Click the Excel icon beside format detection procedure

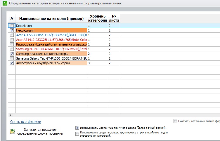tap(12, 131)
